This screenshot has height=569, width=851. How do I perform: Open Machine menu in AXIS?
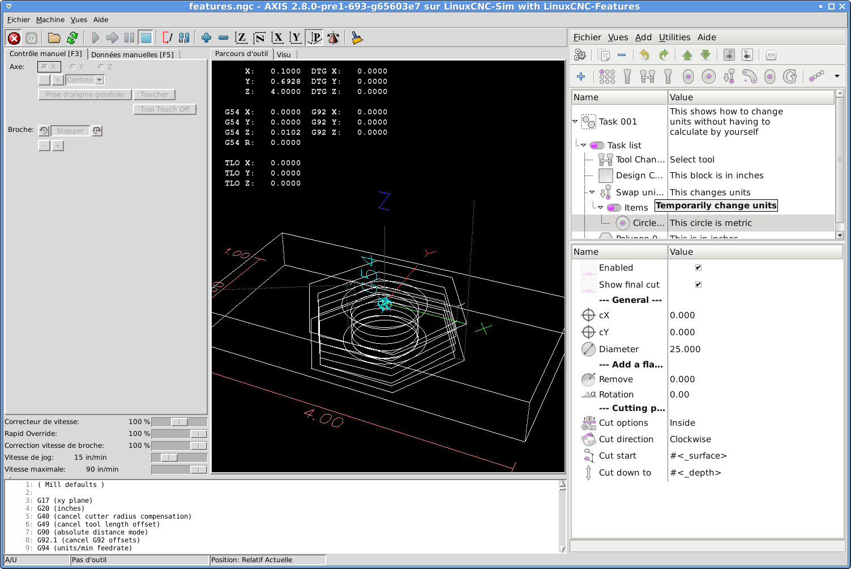50,20
